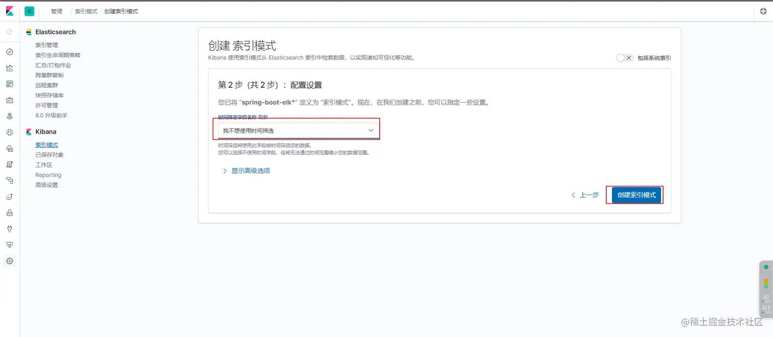The height and width of the screenshot is (337, 773).
Task: Open Logs from the side navigation
Action: 10,164
